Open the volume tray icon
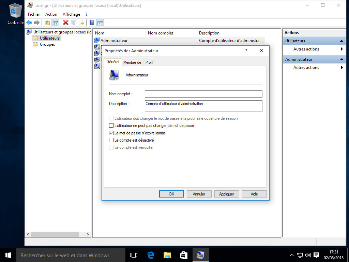Screen dimensions: 349x262 308,255
